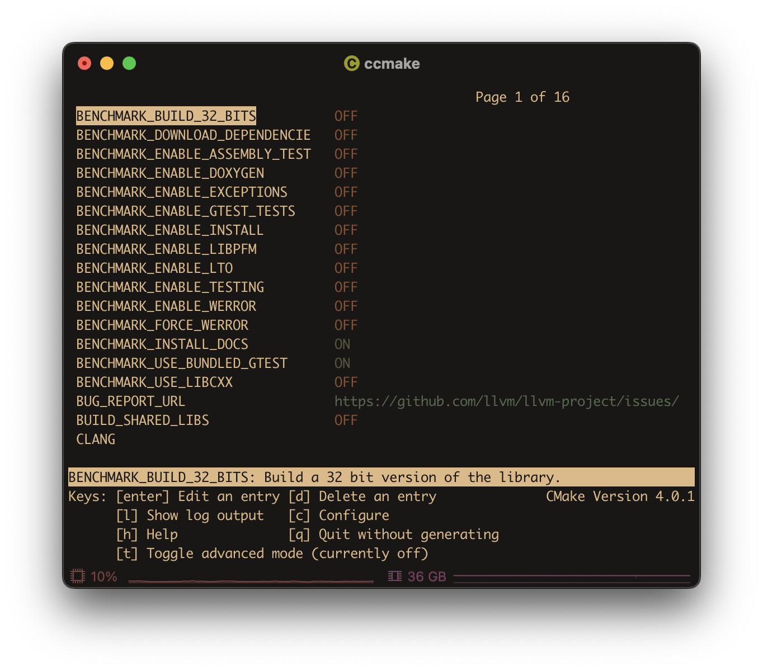
Task: Toggle BENCHMARK_FORCE_WERROR OFF value
Action: tap(346, 325)
